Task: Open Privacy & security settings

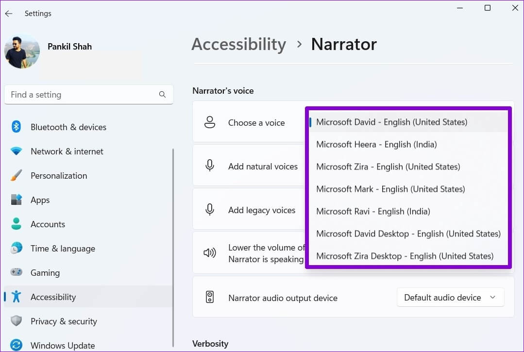Action: click(64, 321)
